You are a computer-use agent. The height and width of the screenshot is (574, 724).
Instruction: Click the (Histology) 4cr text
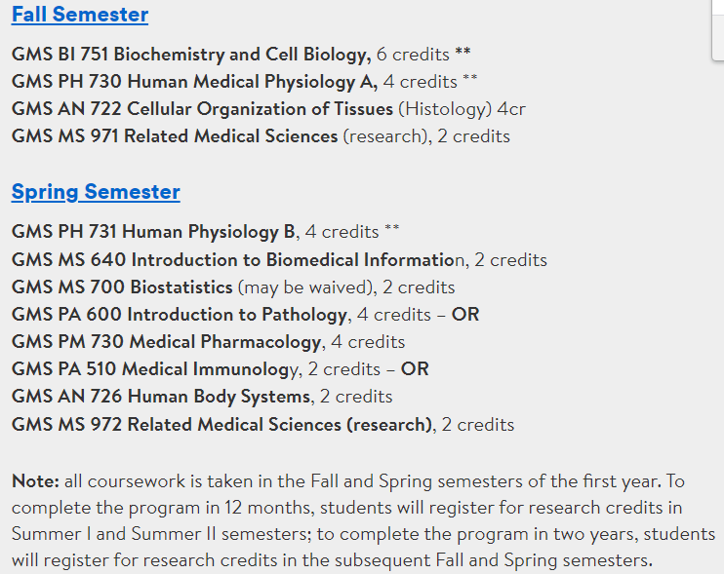point(462,109)
